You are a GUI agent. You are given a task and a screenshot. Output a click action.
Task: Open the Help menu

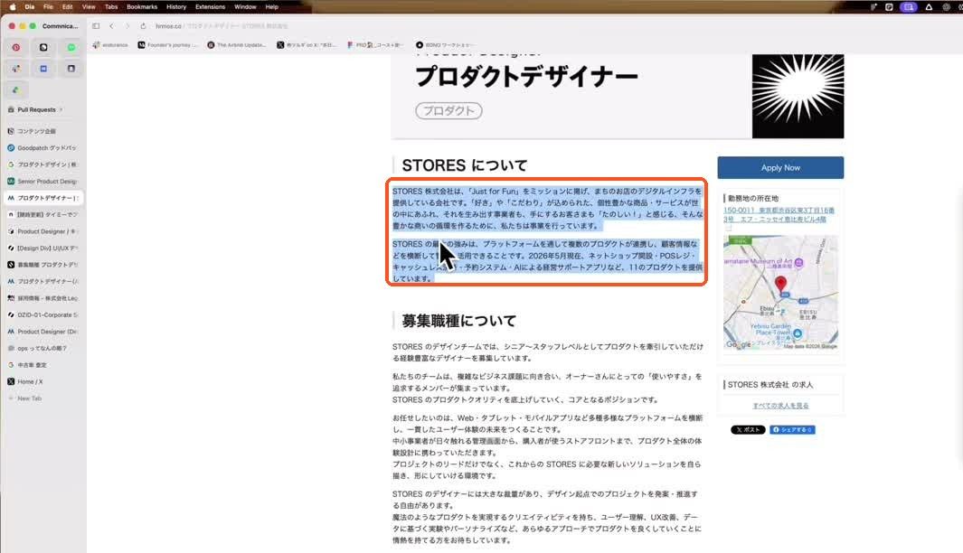272,6
